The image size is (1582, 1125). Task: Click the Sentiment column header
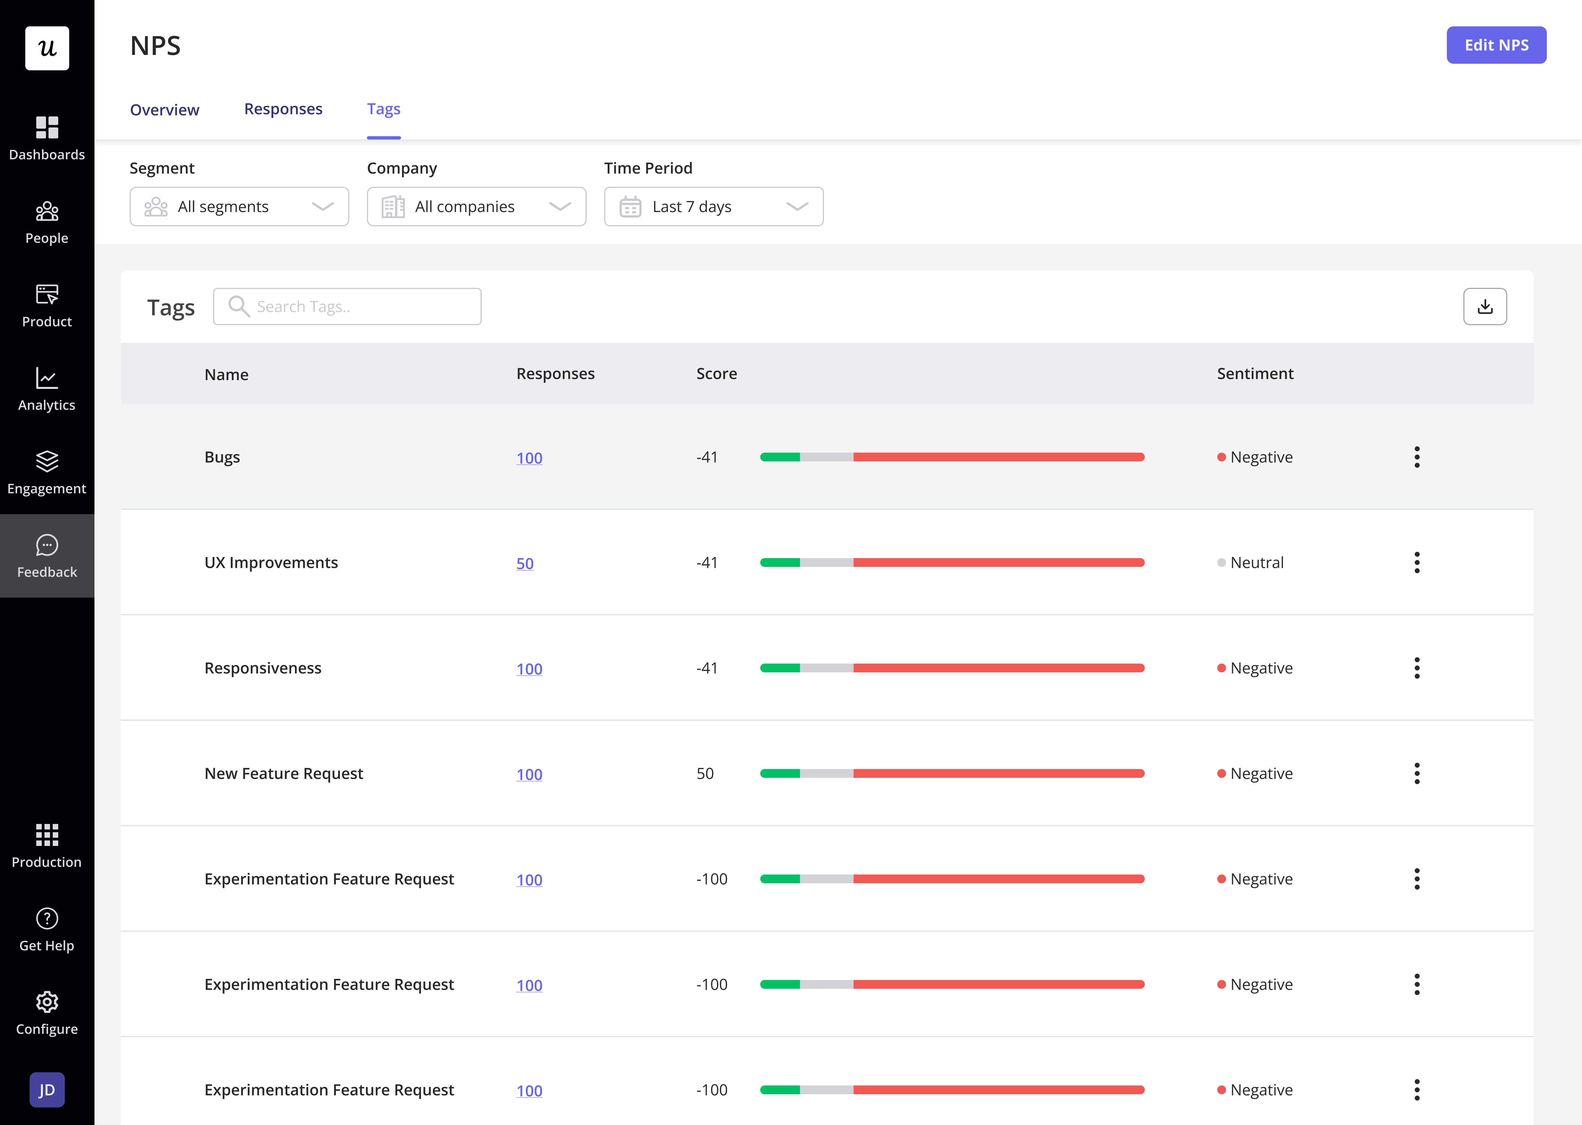coord(1255,374)
